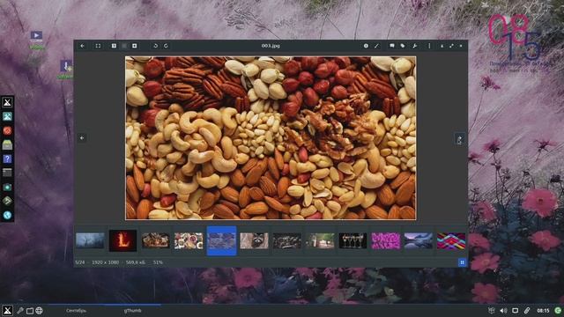Click the '1920 × 1080' status bar text
Screen dimensions: 564x317
click(x=105, y=262)
